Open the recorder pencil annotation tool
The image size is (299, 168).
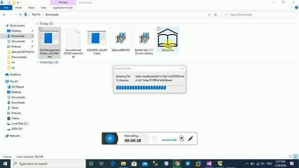191,139
